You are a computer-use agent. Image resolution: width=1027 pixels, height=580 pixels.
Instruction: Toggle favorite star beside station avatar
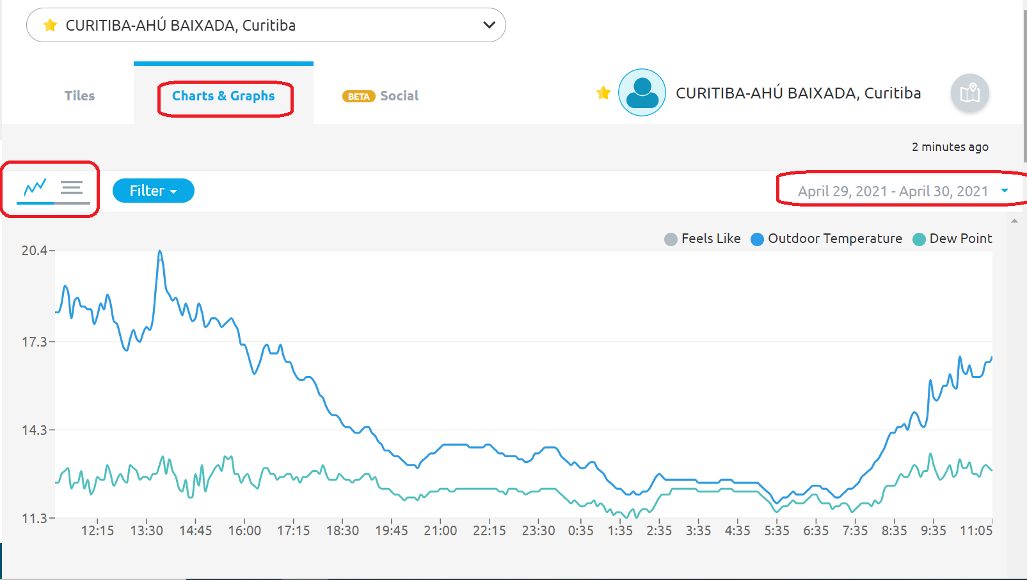point(603,93)
